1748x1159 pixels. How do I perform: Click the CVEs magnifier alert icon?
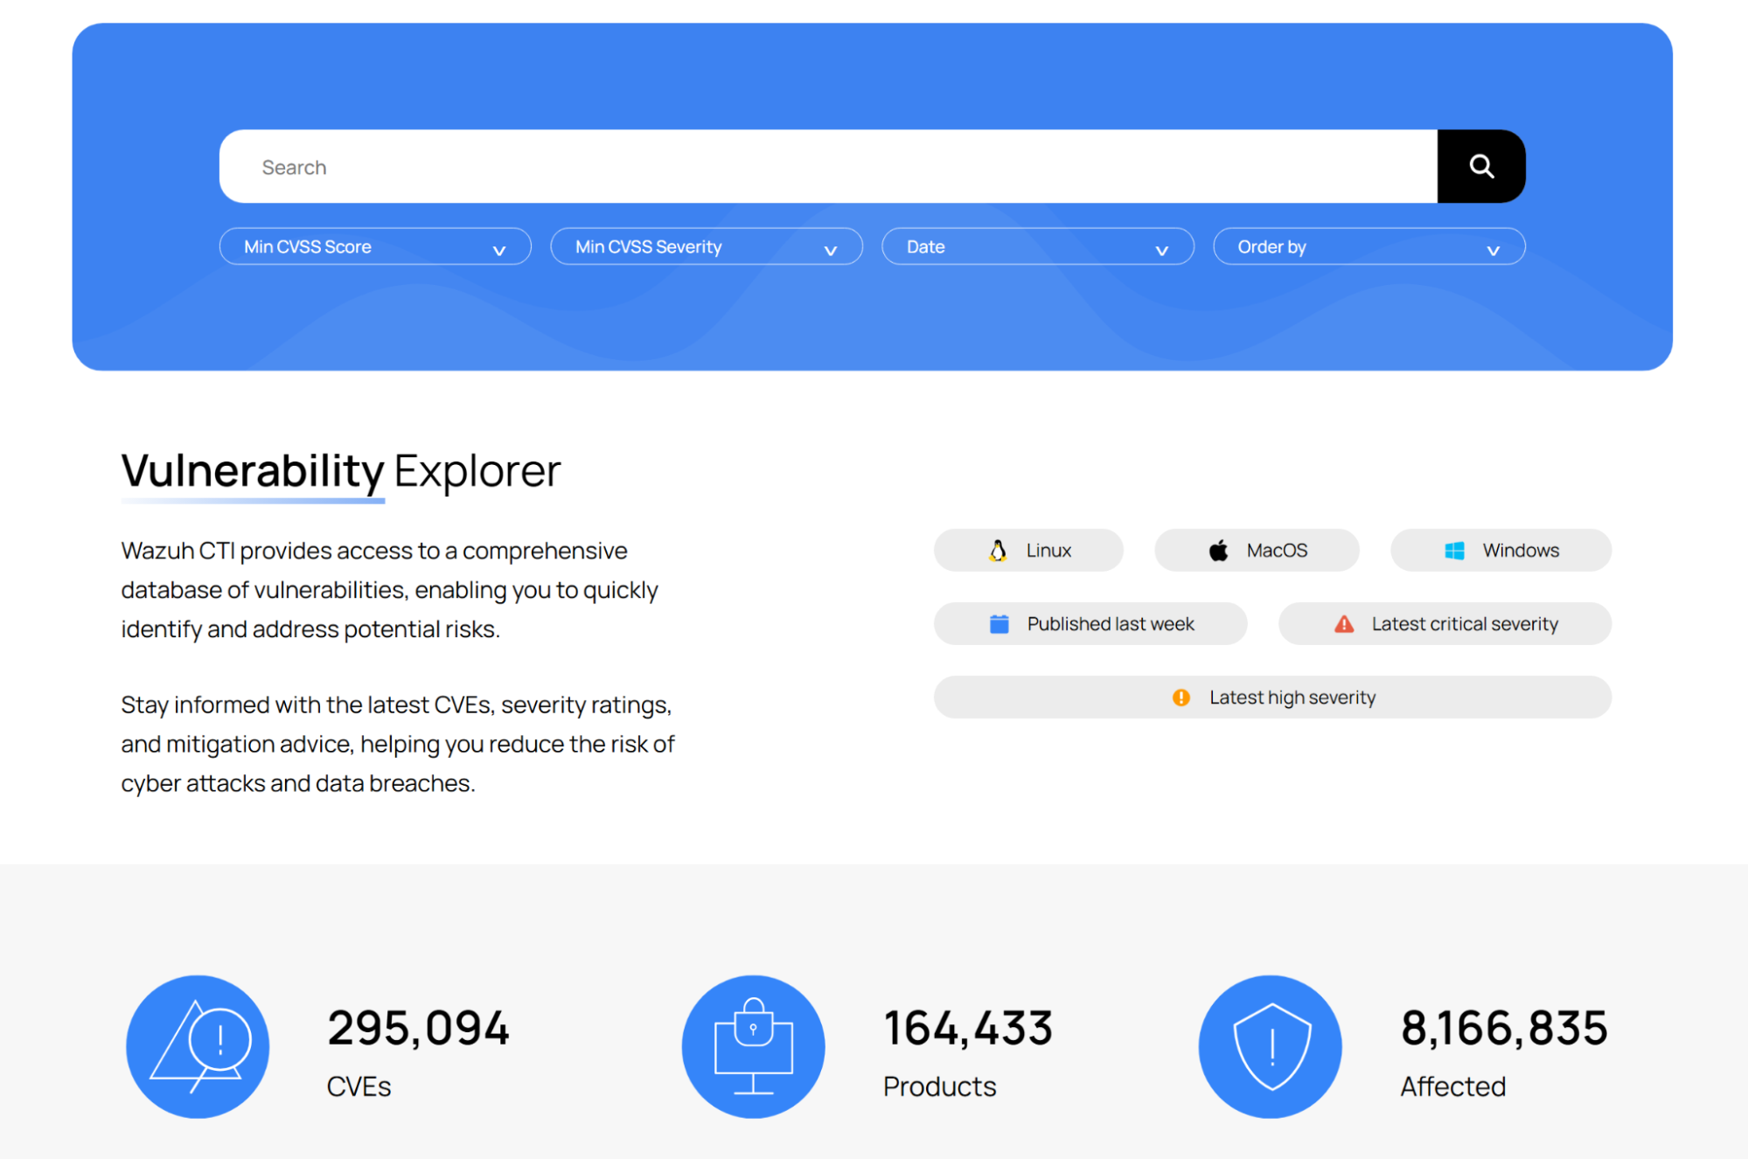(x=198, y=1046)
